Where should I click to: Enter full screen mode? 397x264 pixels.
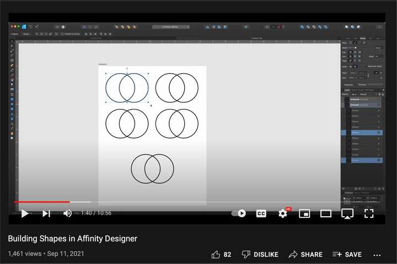point(369,213)
